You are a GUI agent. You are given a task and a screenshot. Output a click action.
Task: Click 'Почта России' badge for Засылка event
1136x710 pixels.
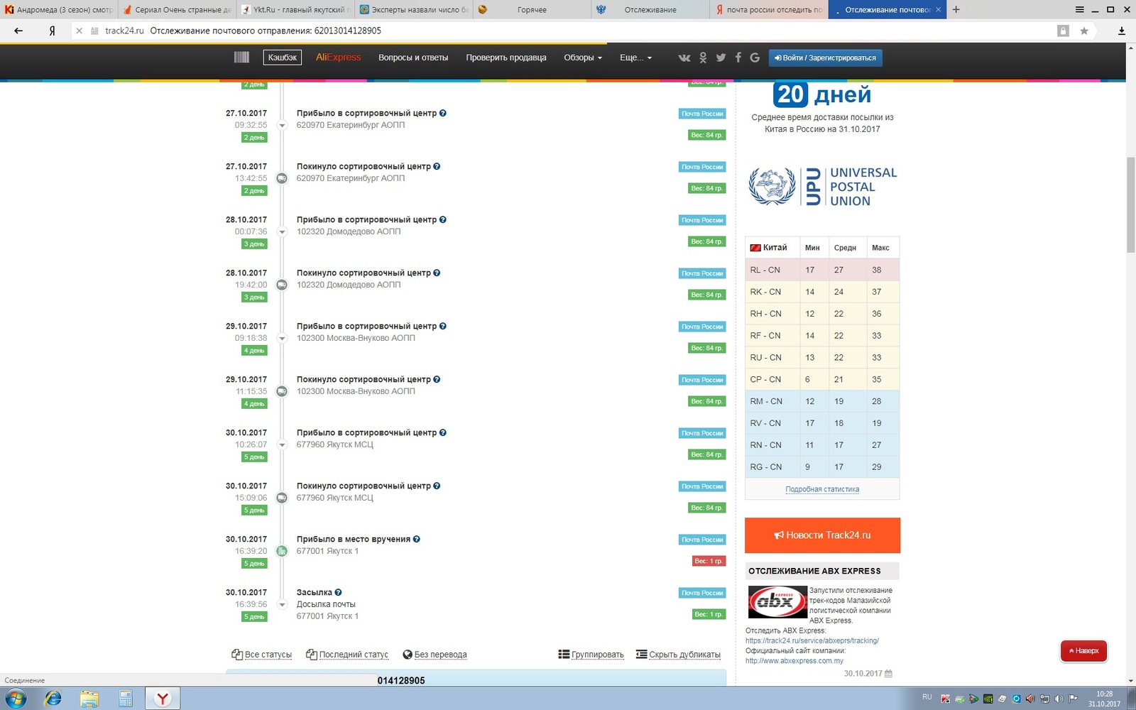[x=702, y=593]
